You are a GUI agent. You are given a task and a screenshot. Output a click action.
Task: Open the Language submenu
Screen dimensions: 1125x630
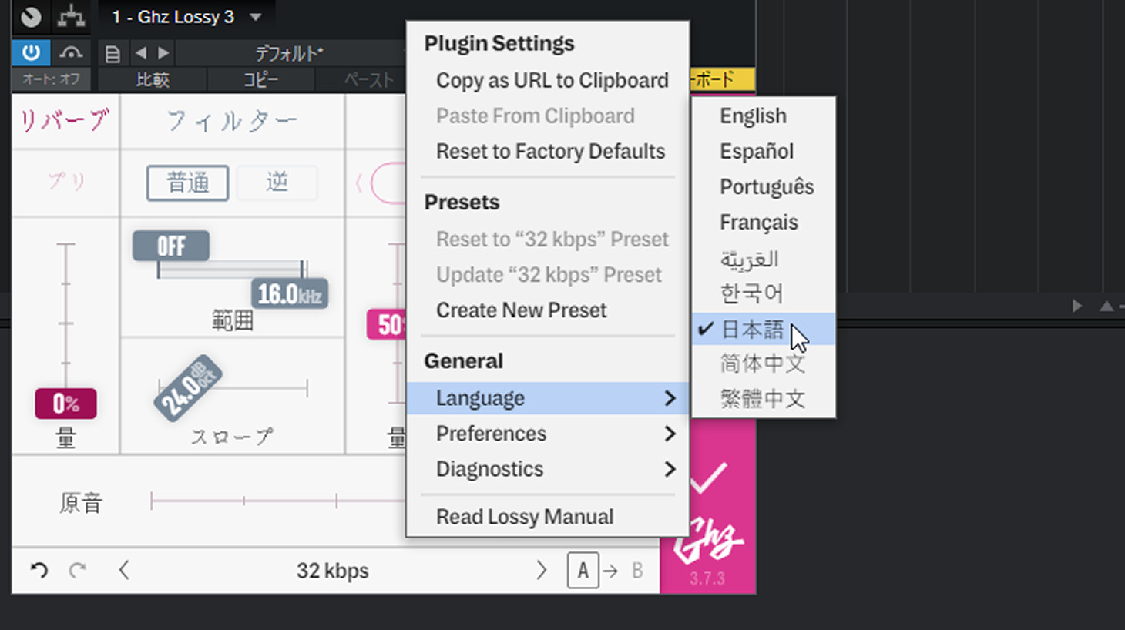coord(548,397)
